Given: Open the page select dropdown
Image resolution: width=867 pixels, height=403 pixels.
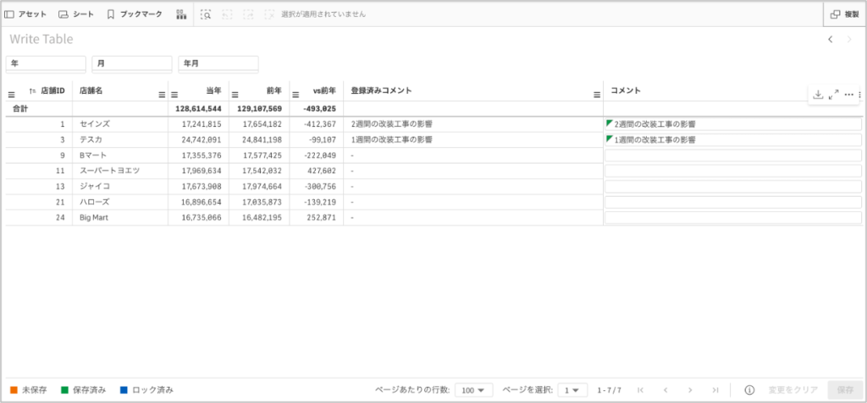Looking at the screenshot, I should [574, 389].
